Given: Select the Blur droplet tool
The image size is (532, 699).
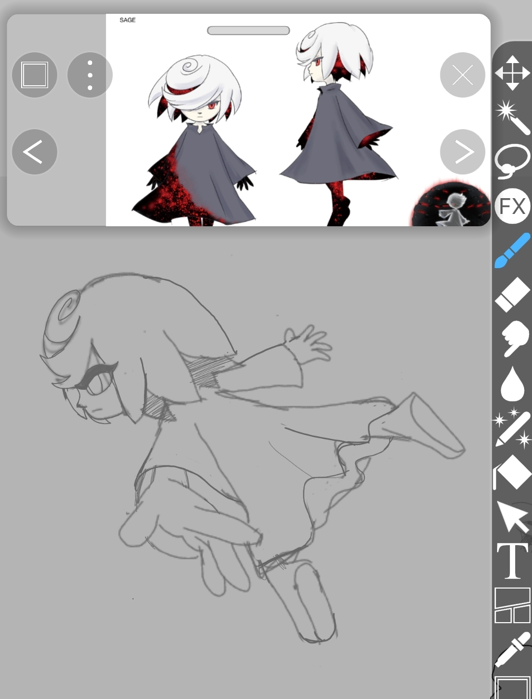Looking at the screenshot, I should tap(512, 384).
